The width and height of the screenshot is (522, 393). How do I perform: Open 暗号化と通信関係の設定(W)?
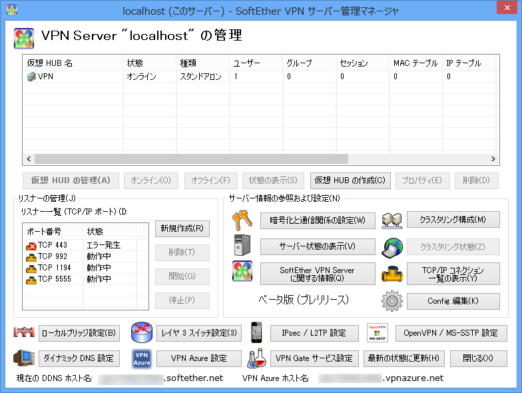pos(318,220)
